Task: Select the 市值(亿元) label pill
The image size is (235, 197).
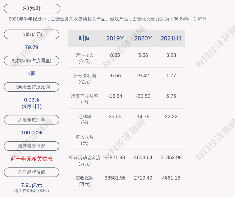Action: [x=32, y=34]
